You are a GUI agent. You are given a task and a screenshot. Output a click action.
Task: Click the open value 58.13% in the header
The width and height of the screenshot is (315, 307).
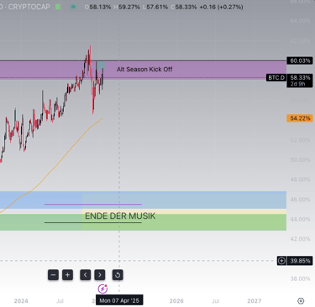coord(100,7)
